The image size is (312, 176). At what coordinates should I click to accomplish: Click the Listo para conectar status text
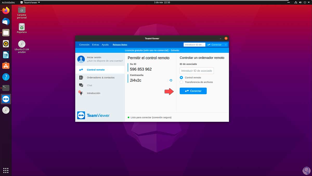pyautogui.click(x=151, y=117)
